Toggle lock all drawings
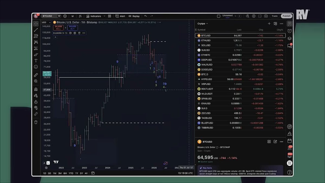Screen dimensions: 325x183 (x=36, y=102)
